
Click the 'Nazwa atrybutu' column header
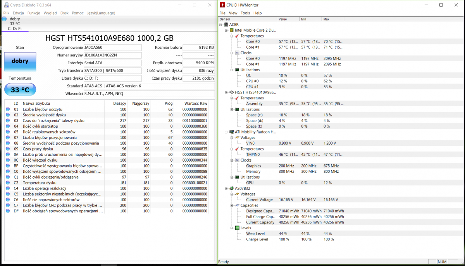[63, 103]
